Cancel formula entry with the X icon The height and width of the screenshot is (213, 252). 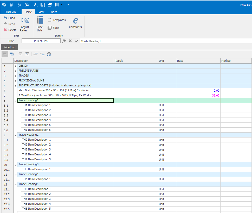70,41
